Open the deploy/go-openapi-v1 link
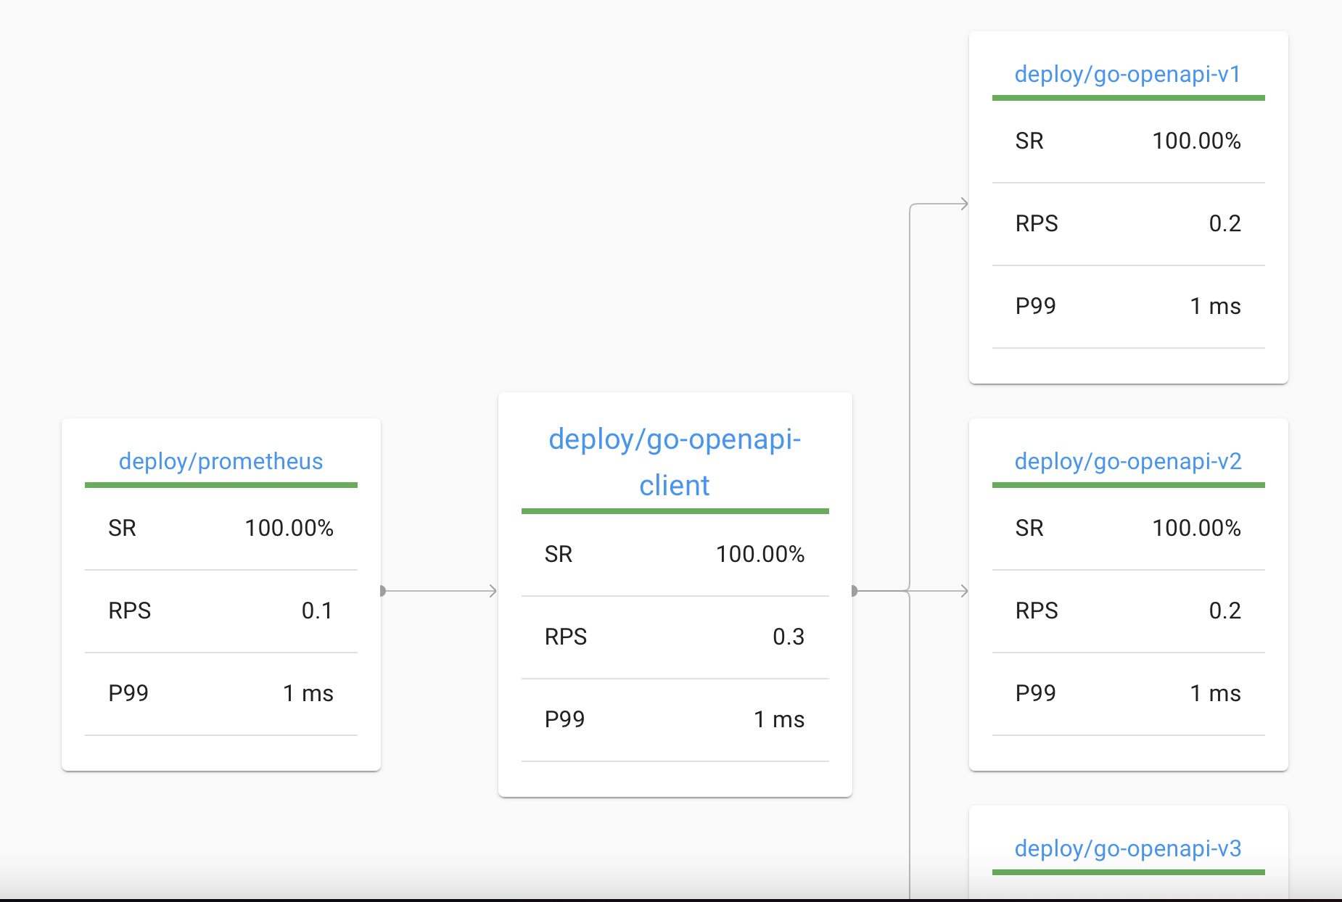The width and height of the screenshot is (1342, 902). (1128, 74)
